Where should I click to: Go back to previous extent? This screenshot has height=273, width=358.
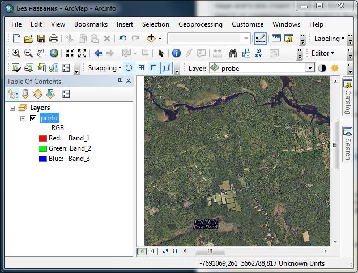(98, 53)
